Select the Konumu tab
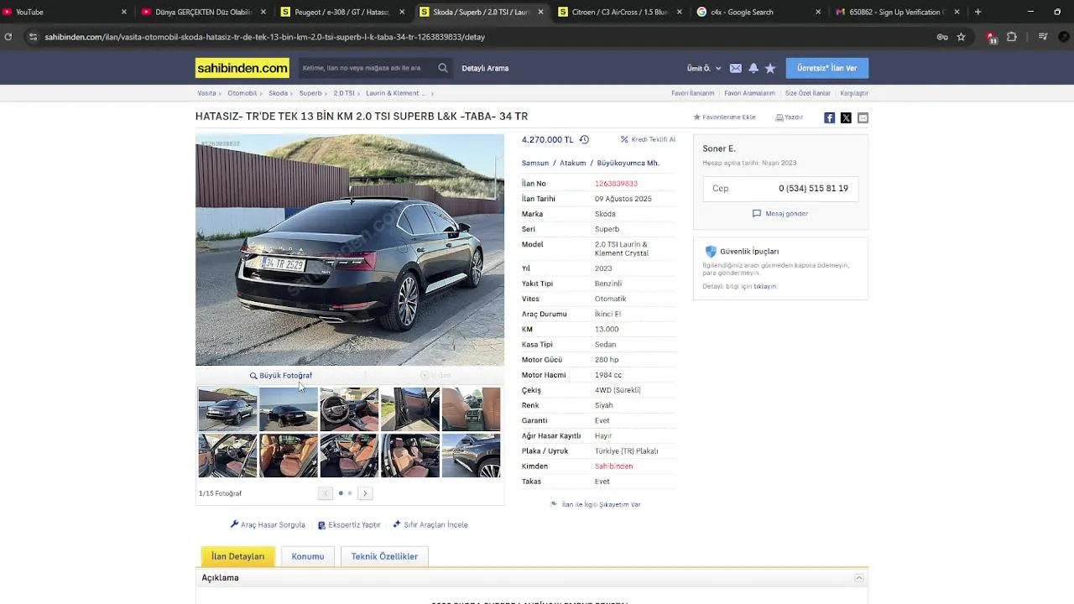1074x604 pixels. 308,556
